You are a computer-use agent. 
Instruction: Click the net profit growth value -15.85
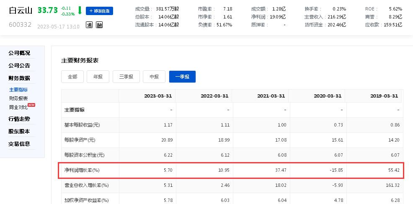337,170
